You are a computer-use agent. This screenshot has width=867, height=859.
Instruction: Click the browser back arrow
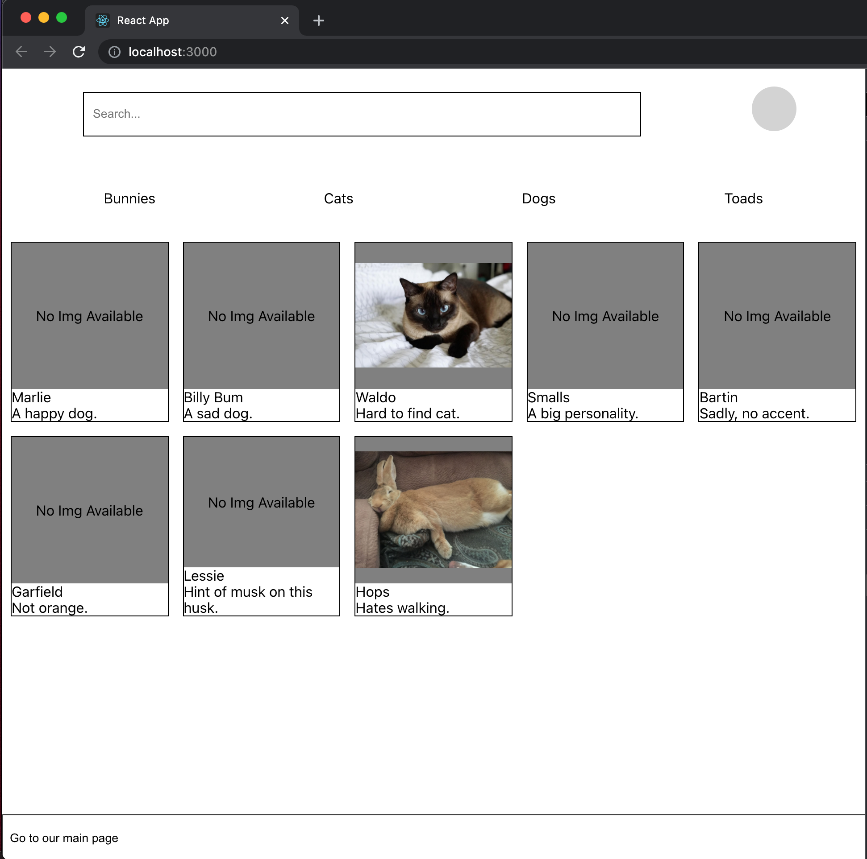(21, 52)
